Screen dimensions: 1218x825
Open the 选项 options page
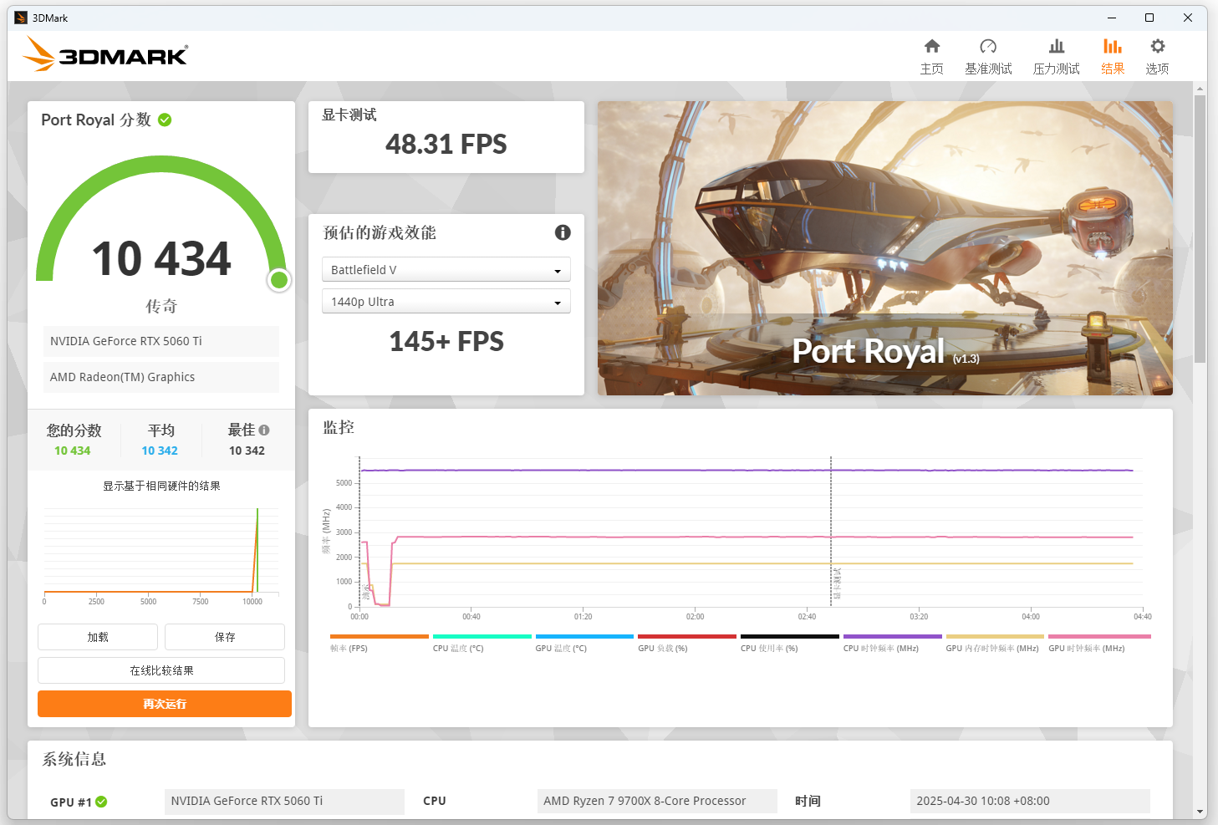[x=1157, y=57]
